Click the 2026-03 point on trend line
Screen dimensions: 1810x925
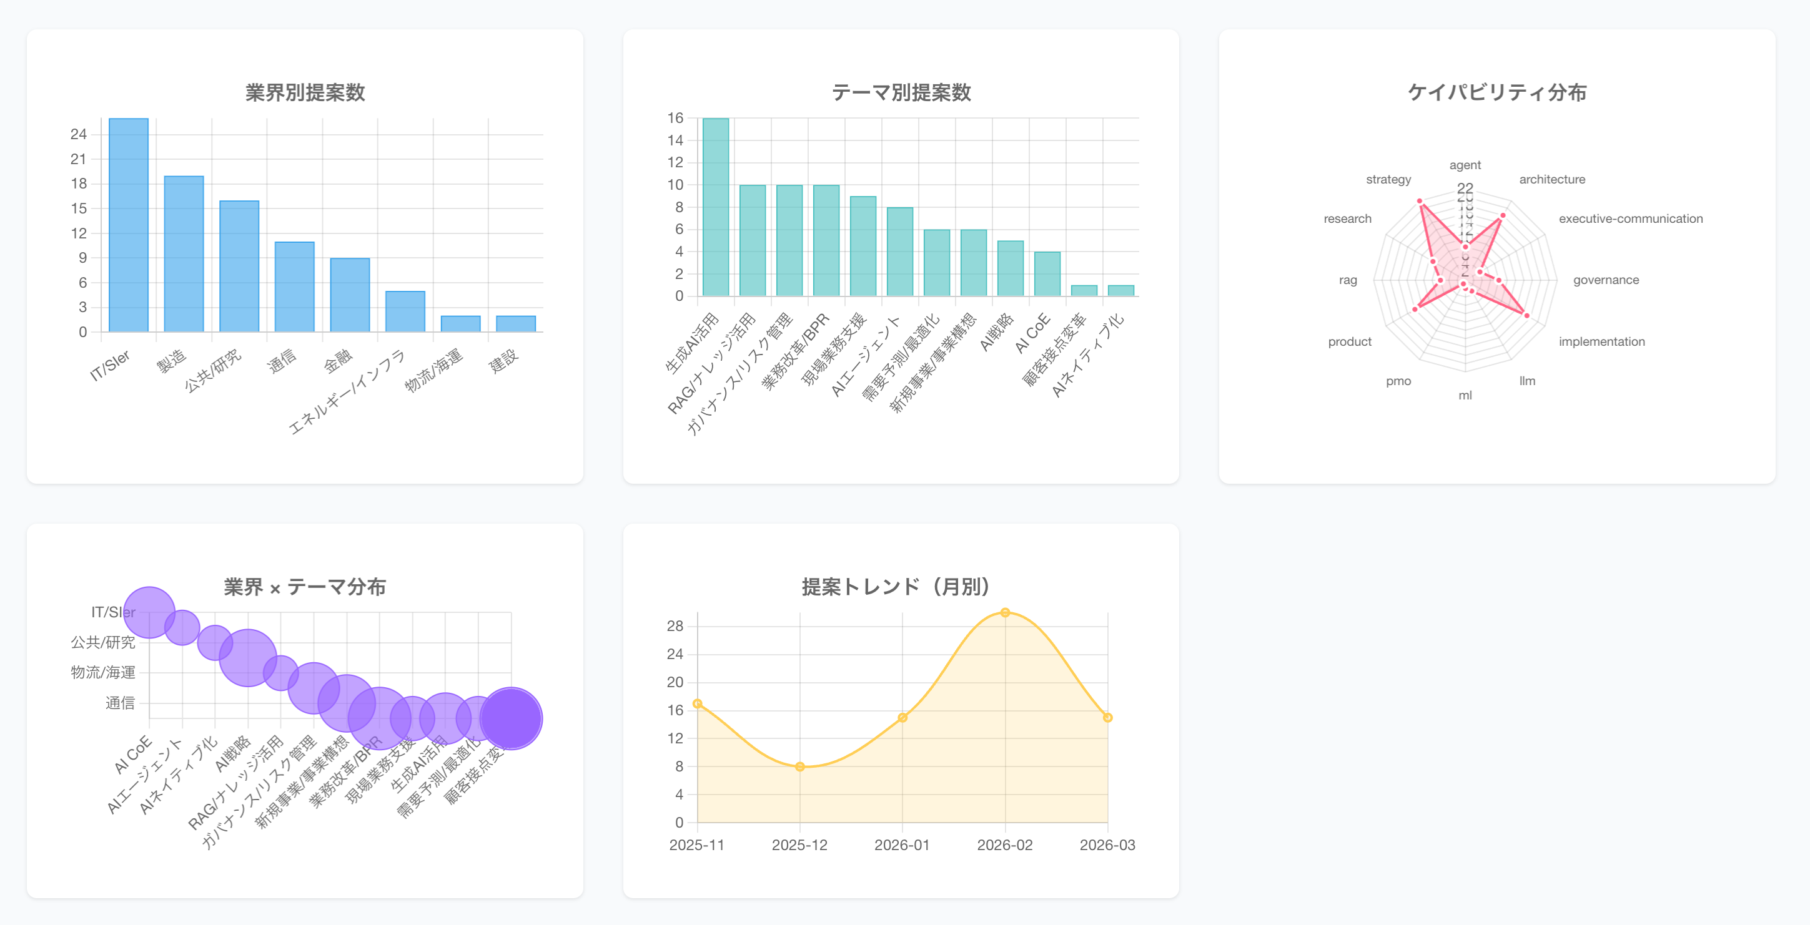(1107, 717)
